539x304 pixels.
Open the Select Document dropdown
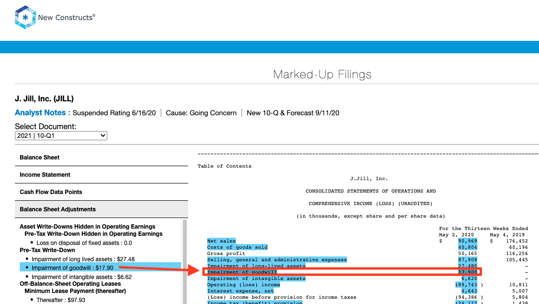[61, 136]
